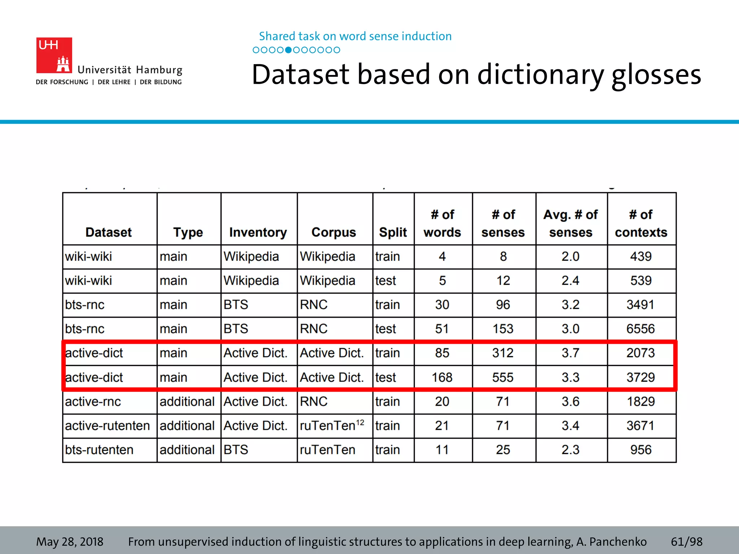The image size is (739, 554).
Task: Select the 'Inventory' column header
Action: tap(258, 233)
